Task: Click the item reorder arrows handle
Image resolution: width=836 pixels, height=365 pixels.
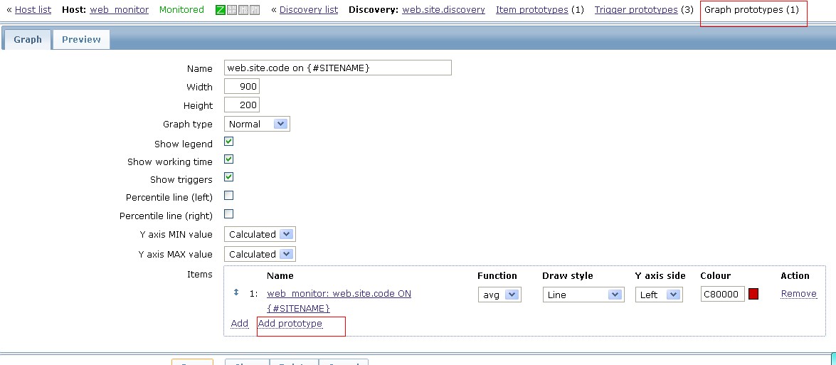Action: tap(236, 292)
